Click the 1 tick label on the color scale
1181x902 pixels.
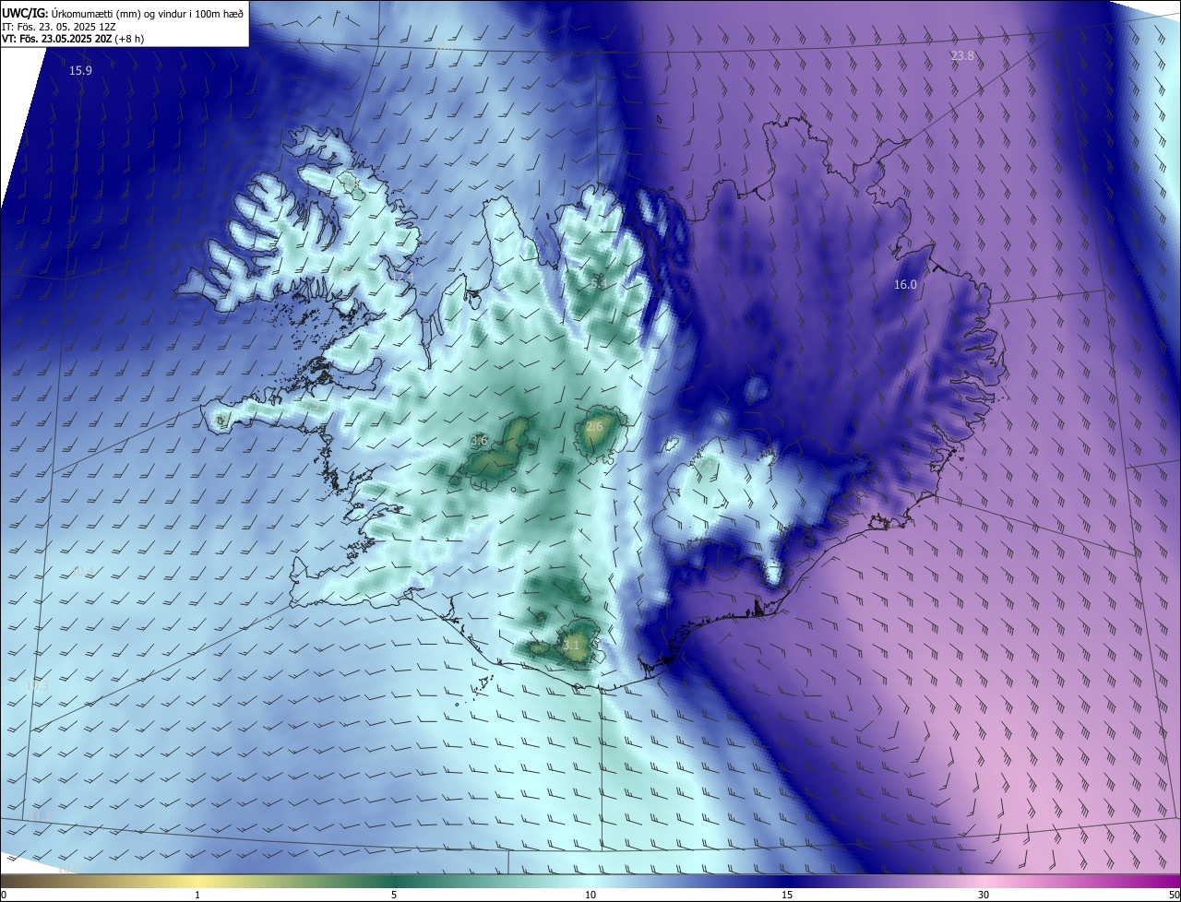[197, 896]
